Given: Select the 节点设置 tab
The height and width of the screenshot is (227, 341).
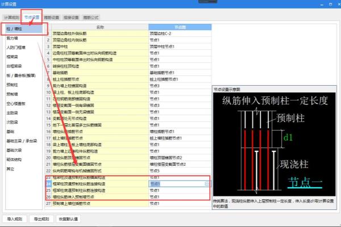Looking at the screenshot, I should [32, 18].
